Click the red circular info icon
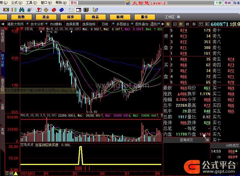 tap(54, 10)
